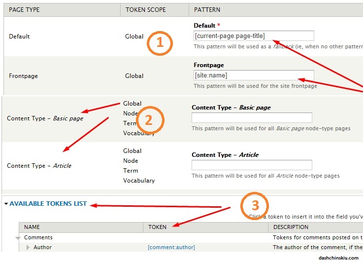
Task: Select the Author row name under Comments
Action: tap(42, 247)
